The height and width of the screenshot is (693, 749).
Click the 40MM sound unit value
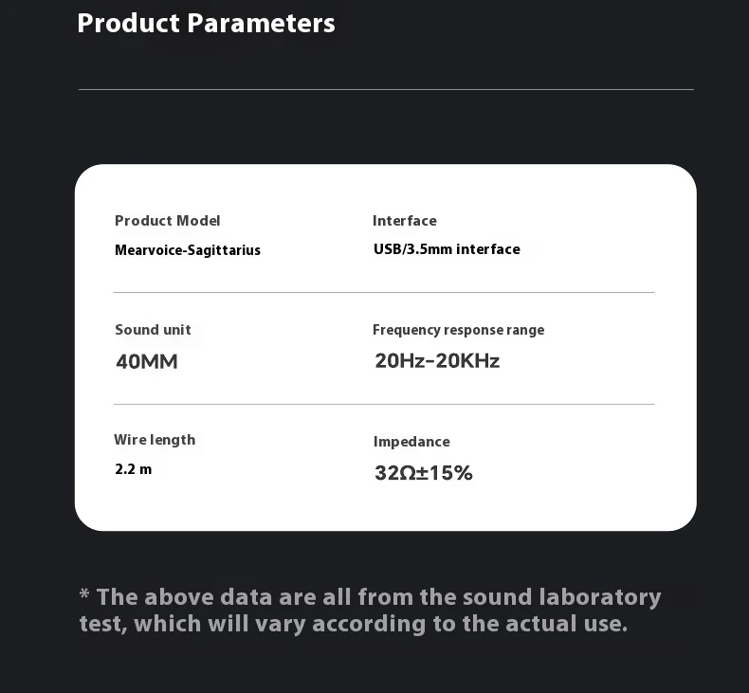click(x=147, y=361)
